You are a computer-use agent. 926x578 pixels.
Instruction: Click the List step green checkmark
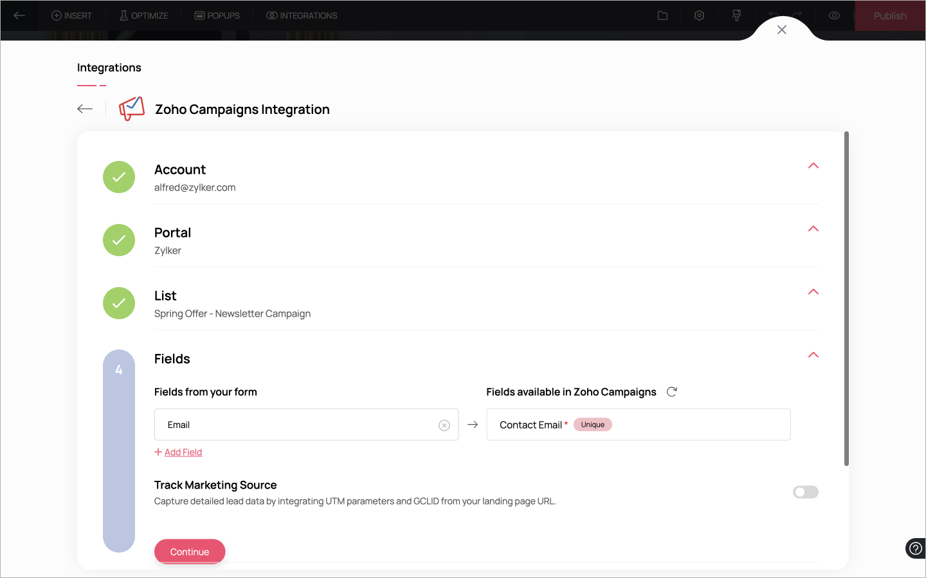[119, 303]
